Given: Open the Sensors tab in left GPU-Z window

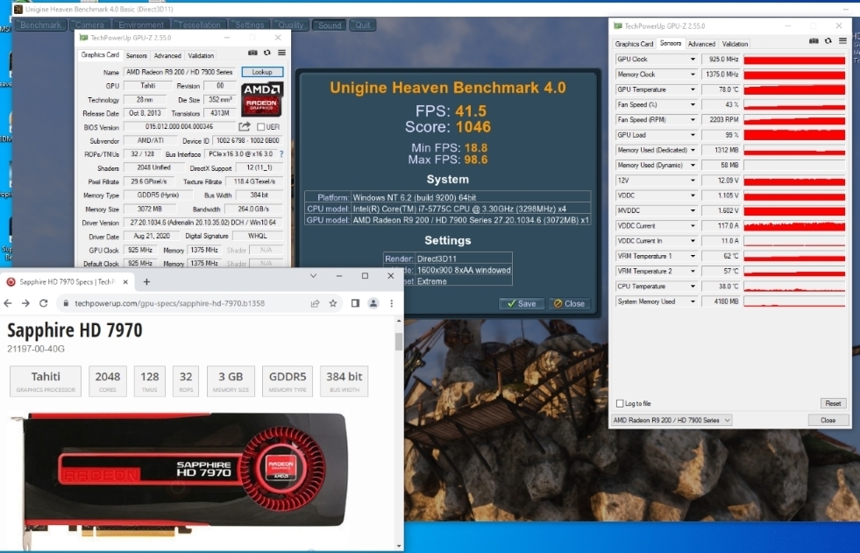Looking at the screenshot, I should click(x=137, y=55).
